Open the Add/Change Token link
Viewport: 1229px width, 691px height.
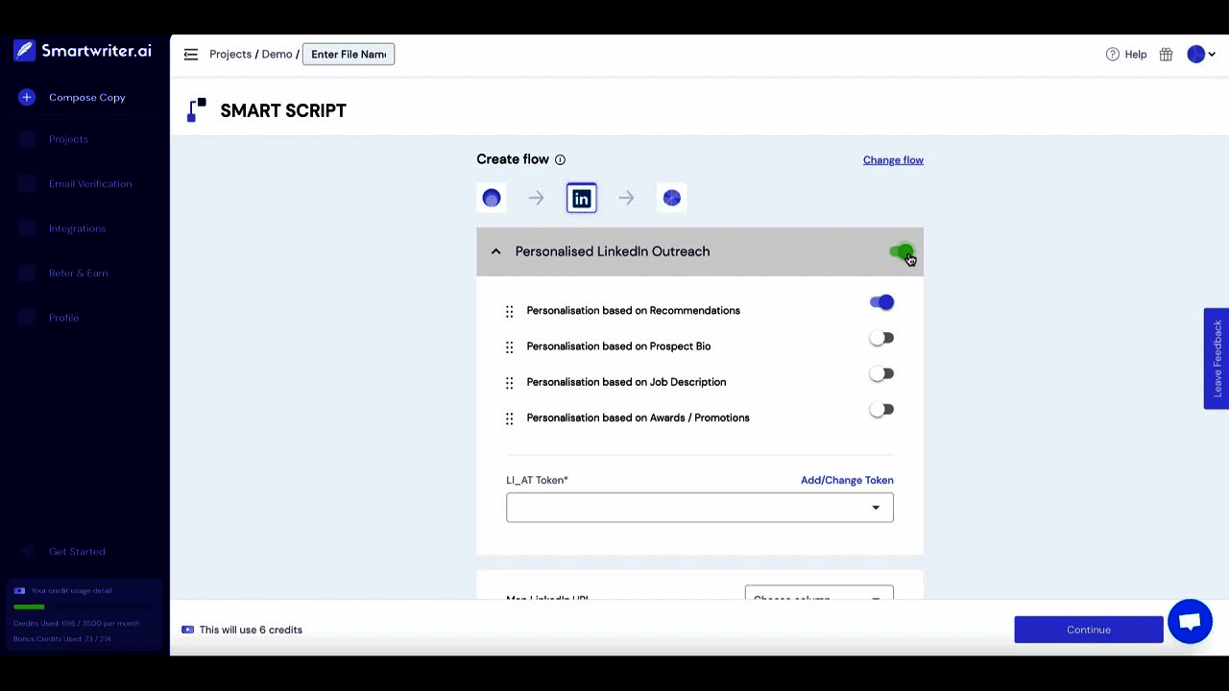pos(847,480)
